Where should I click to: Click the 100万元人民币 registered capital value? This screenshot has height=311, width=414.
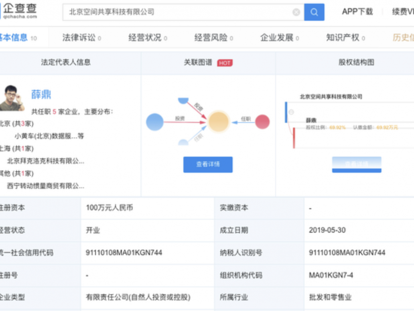[x=110, y=208]
